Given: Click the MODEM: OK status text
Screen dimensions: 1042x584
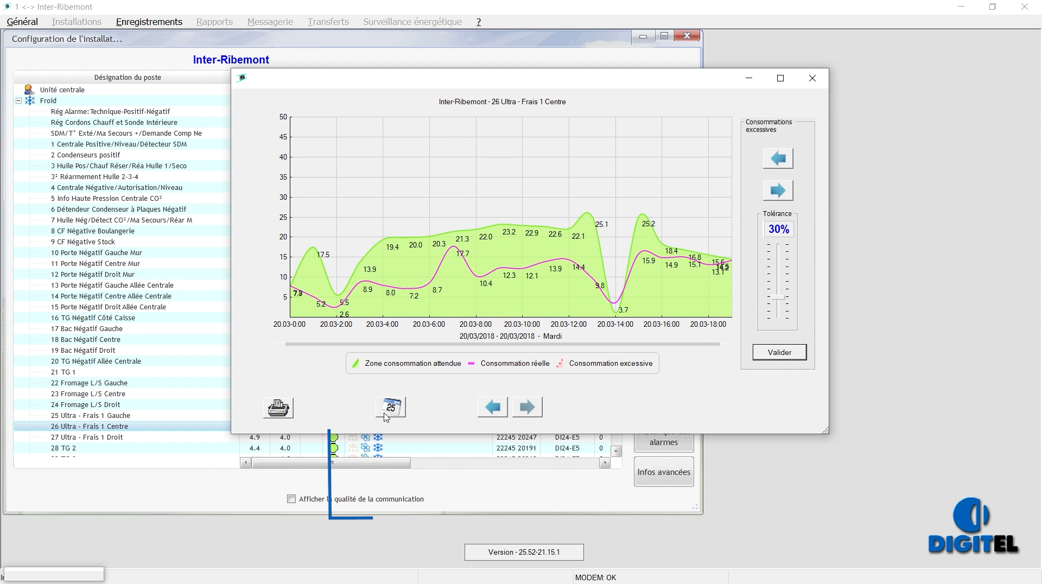Looking at the screenshot, I should tap(595, 577).
